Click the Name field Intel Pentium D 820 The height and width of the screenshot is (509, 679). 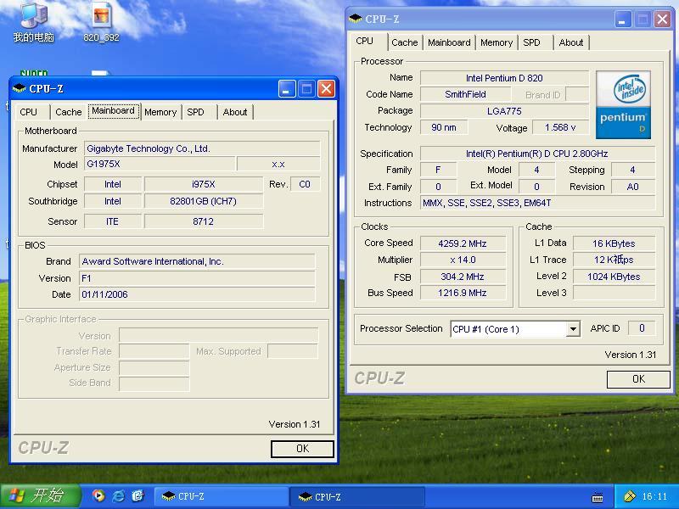[504, 78]
